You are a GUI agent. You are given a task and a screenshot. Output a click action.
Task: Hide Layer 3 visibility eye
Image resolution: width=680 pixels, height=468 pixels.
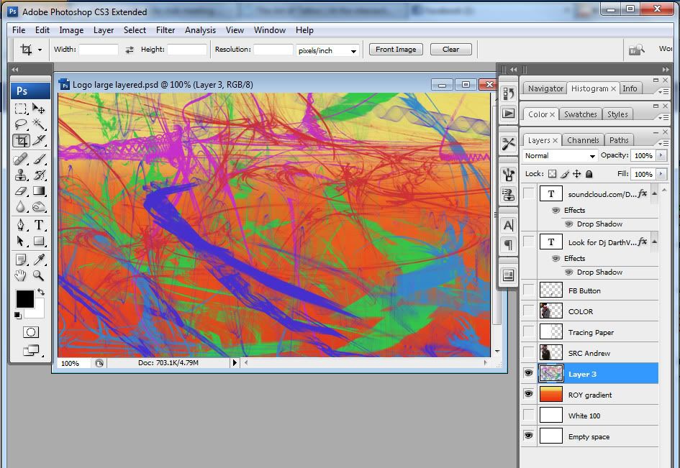(x=528, y=373)
